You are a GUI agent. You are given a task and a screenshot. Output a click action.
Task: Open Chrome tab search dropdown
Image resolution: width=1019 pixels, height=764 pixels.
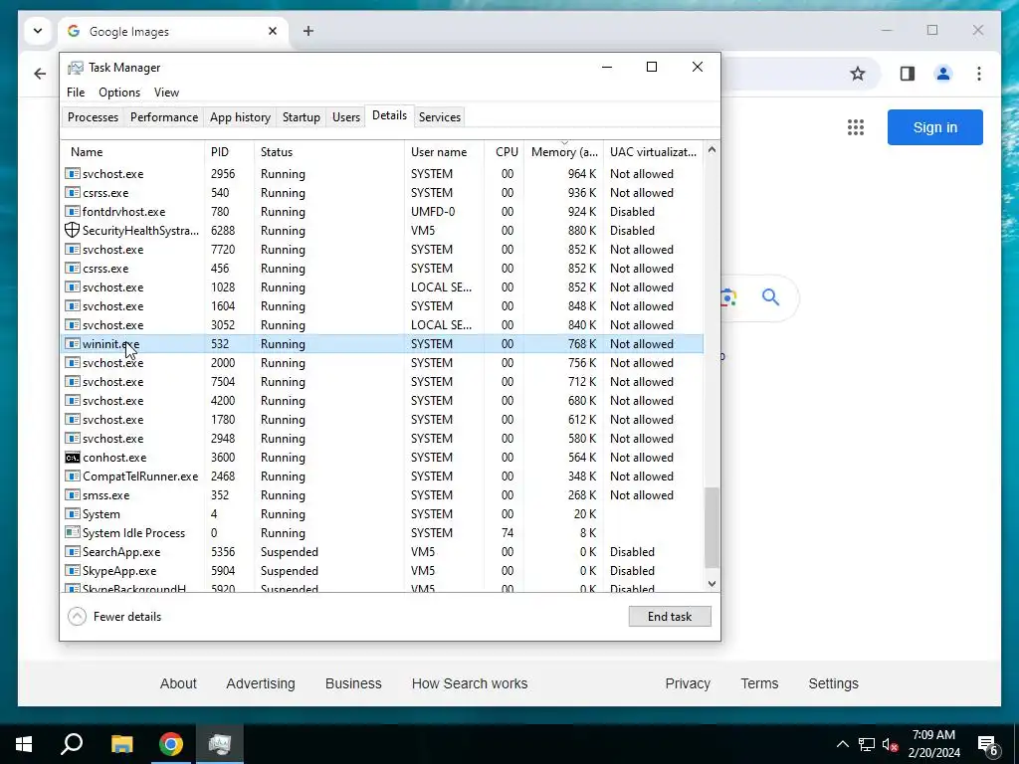(38, 31)
